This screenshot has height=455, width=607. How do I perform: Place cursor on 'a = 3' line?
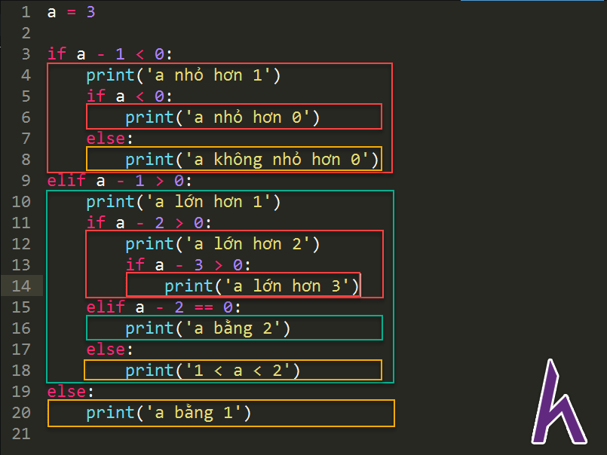71,12
